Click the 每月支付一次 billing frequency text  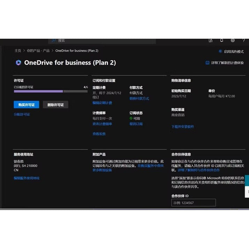(102, 119)
